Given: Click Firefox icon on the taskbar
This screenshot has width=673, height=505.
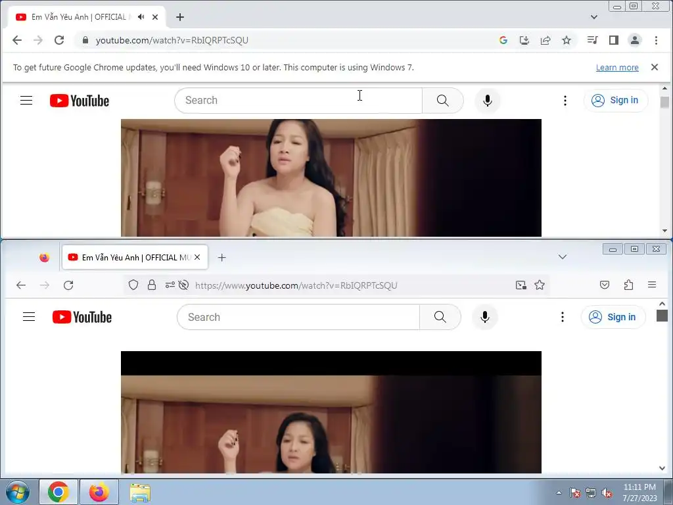Looking at the screenshot, I should point(99,492).
